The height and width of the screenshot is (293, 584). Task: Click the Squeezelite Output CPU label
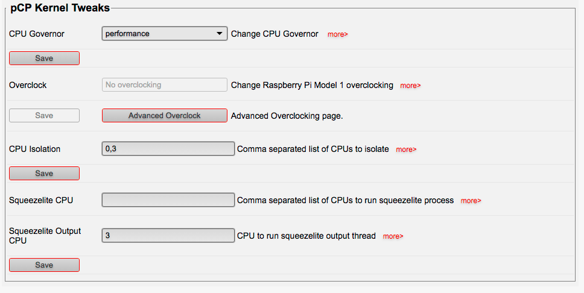45,236
